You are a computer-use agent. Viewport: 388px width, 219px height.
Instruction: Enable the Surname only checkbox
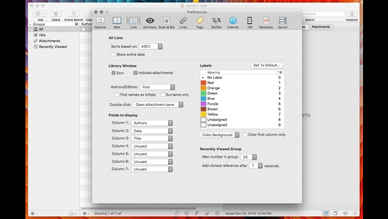click(x=163, y=95)
